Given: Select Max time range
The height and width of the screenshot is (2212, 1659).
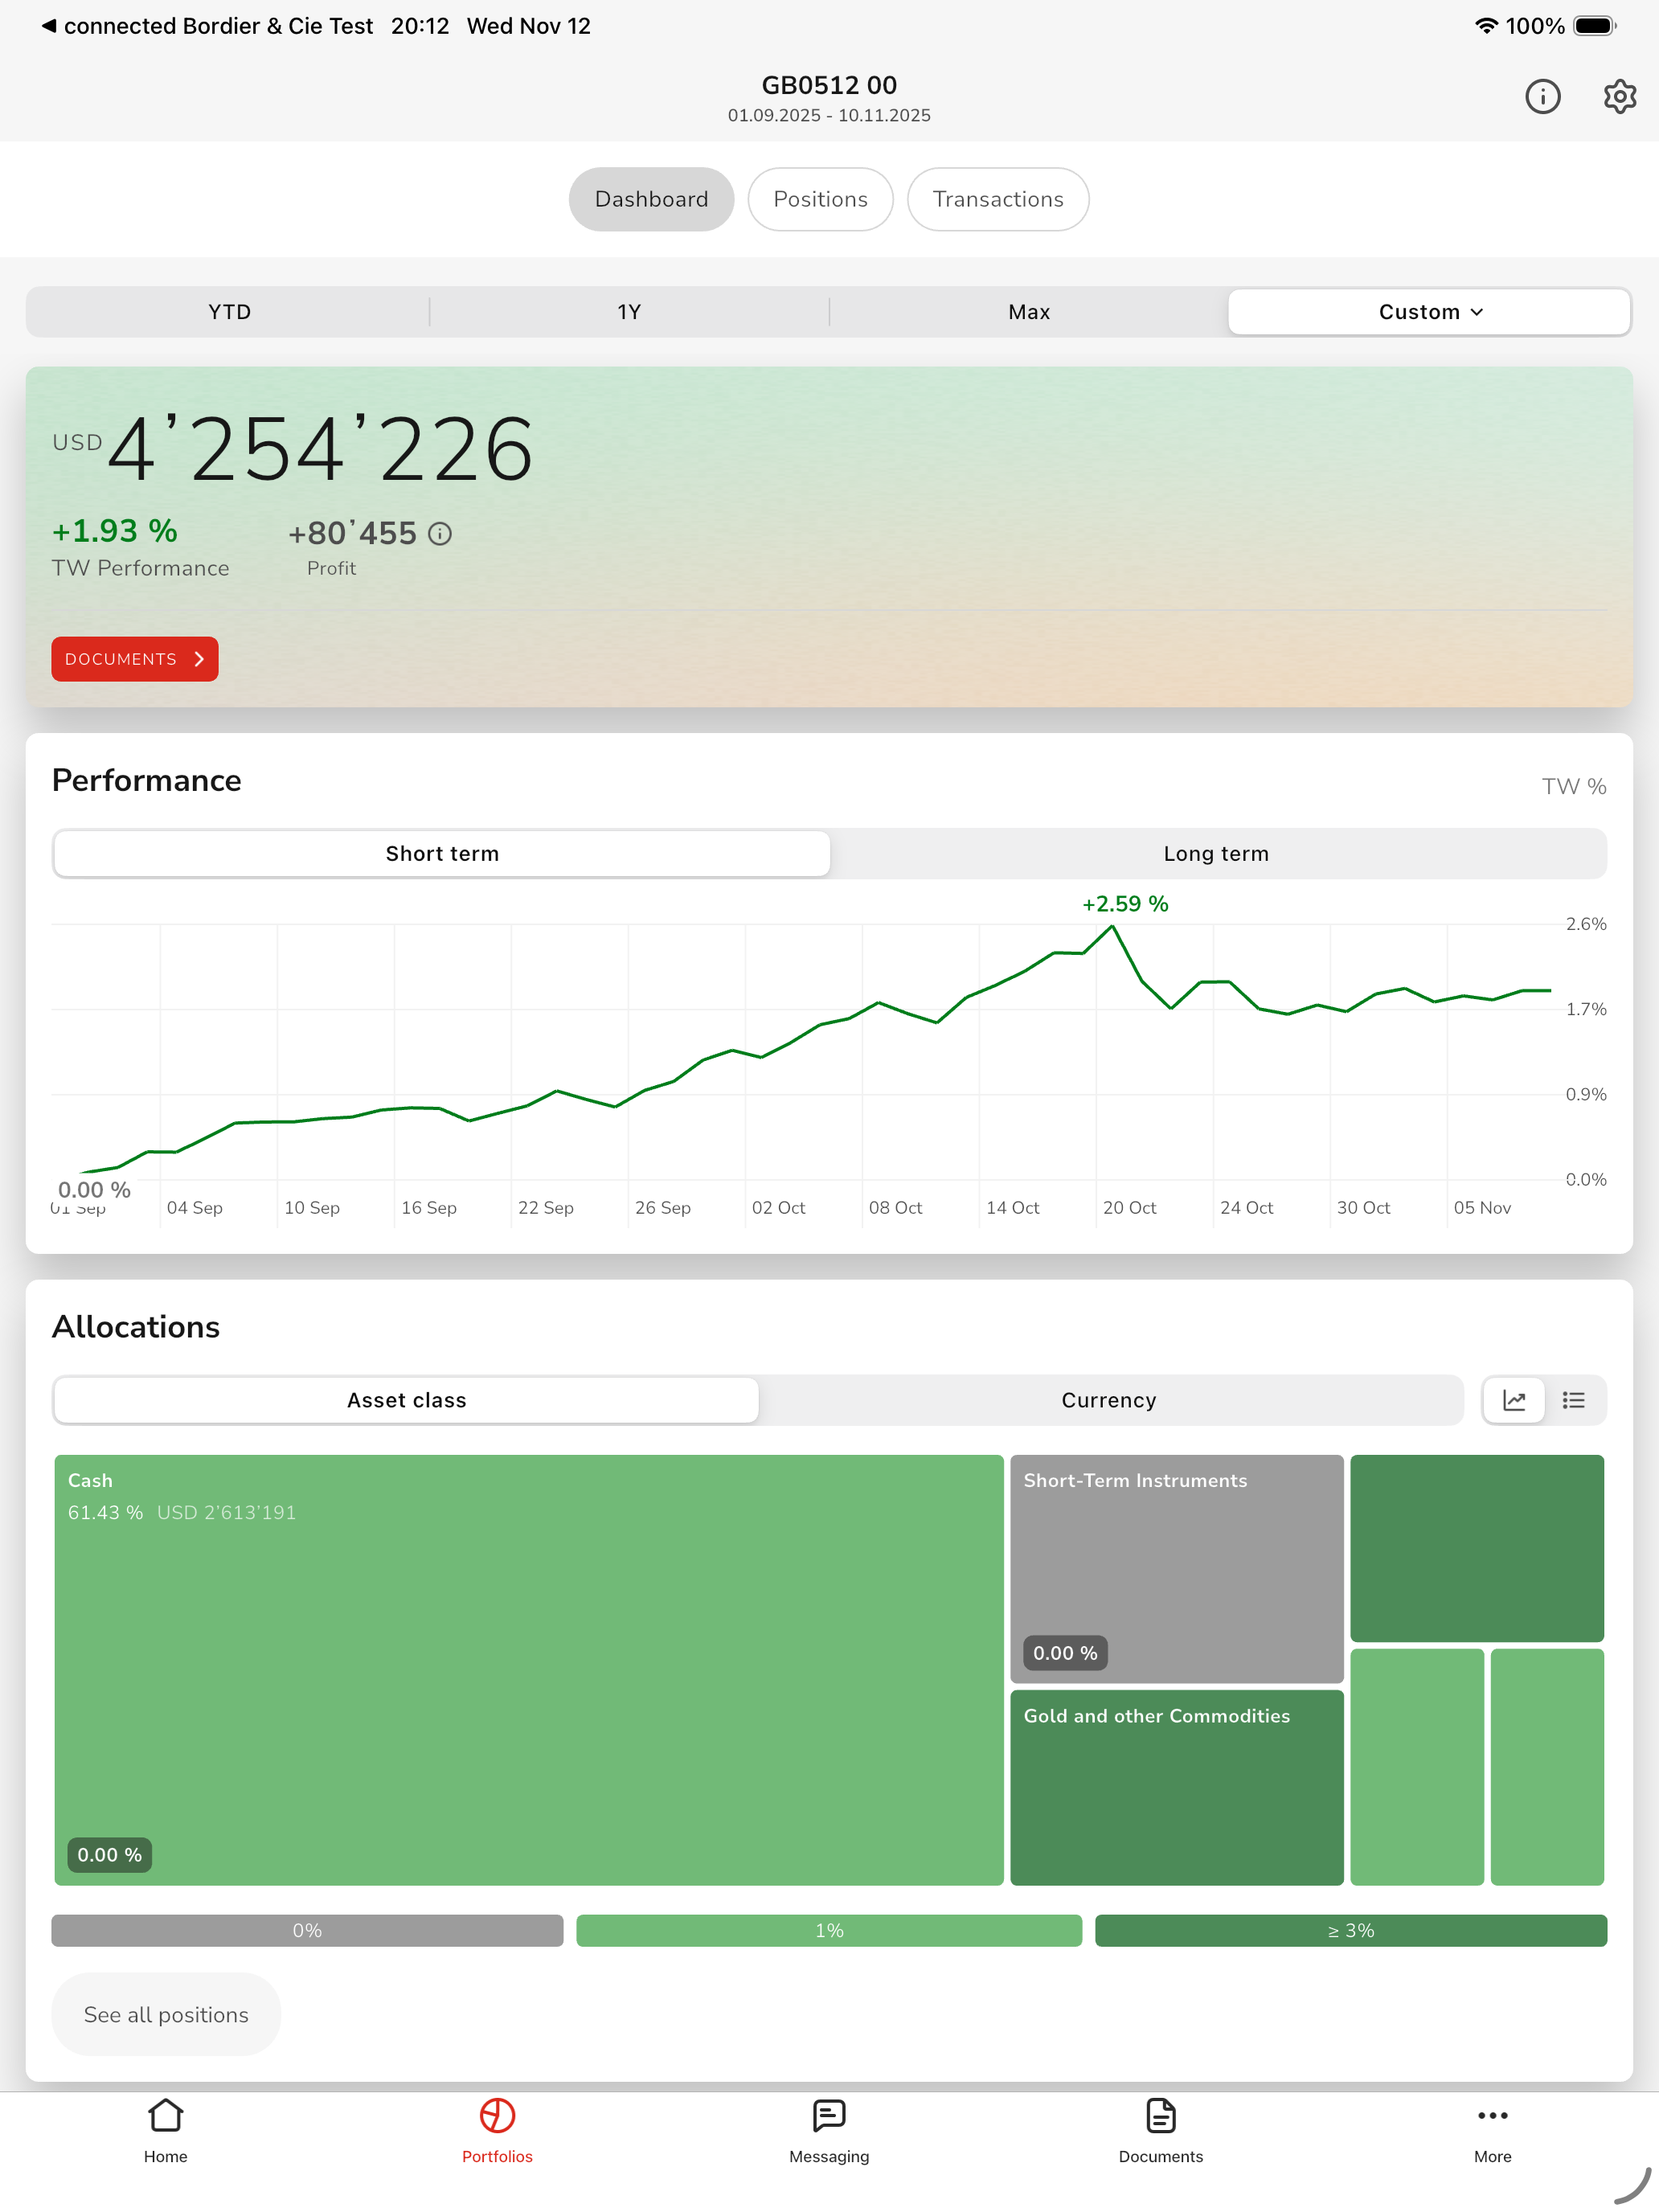Looking at the screenshot, I should pos(1029,312).
